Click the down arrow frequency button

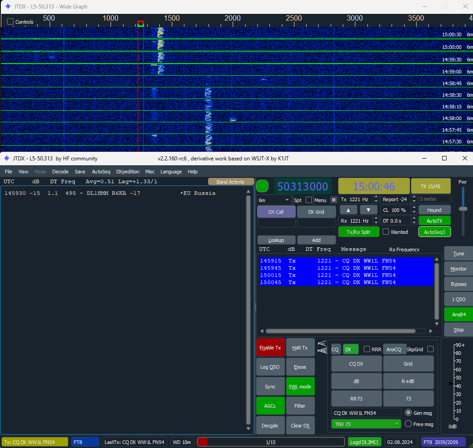[368, 210]
